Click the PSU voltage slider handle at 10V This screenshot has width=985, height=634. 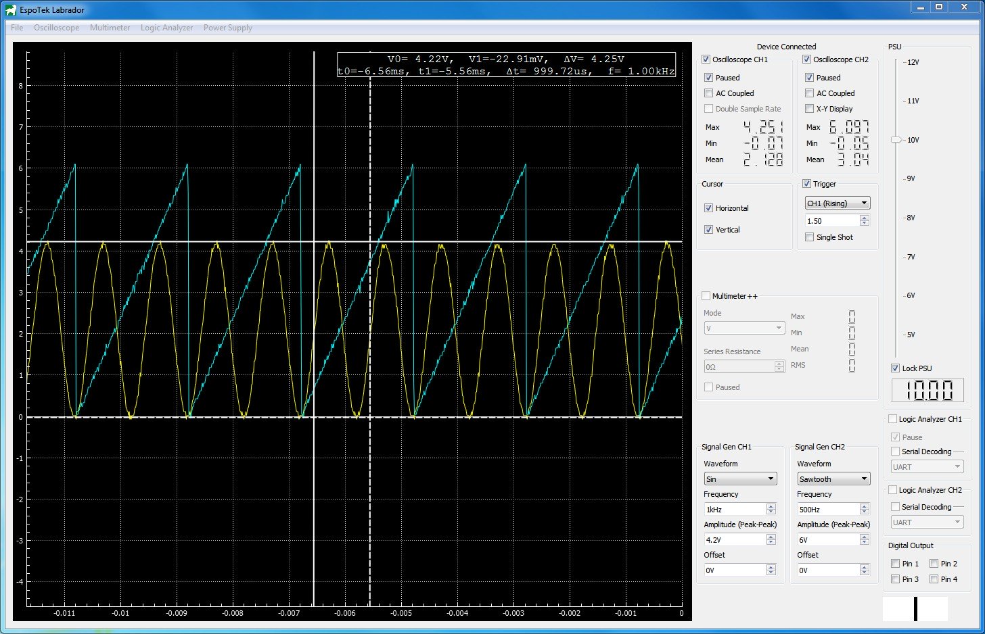[896, 140]
